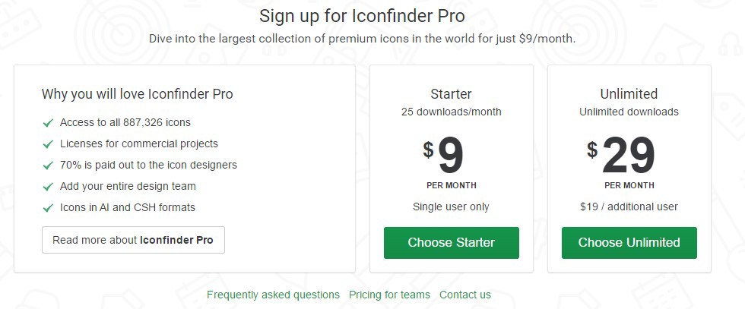Viewport: 745px width, 309px height.
Task: Click 'Why you will love Iconfinder Pro' heading
Action: point(138,94)
